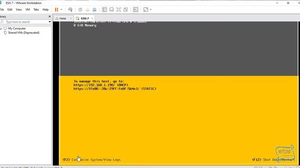Screen dimensions: 300x168
Task: Open the VM menu
Action: coord(28,9)
